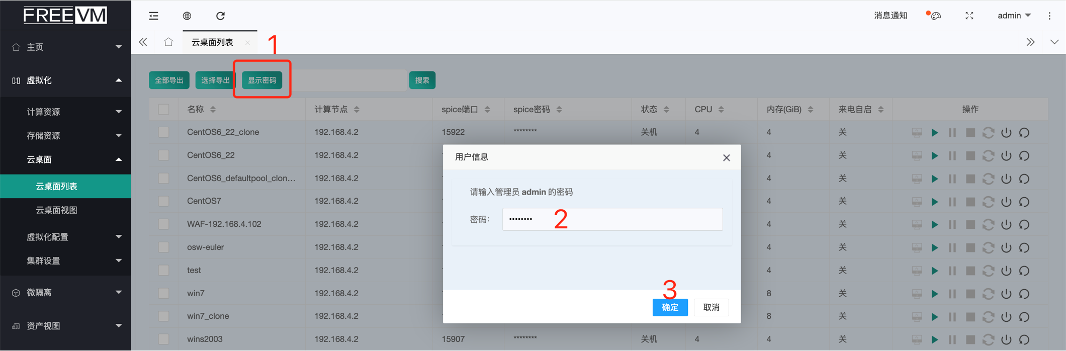Image resolution: width=1066 pixels, height=351 pixels.
Task: Click the 选择导出 button
Action: (x=216, y=80)
